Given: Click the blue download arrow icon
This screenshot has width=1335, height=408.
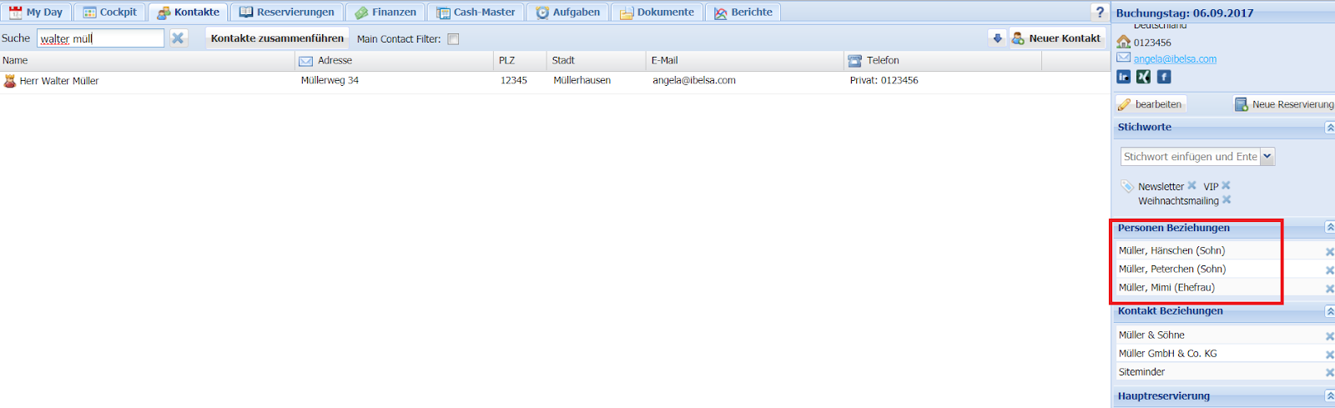Looking at the screenshot, I should [997, 38].
